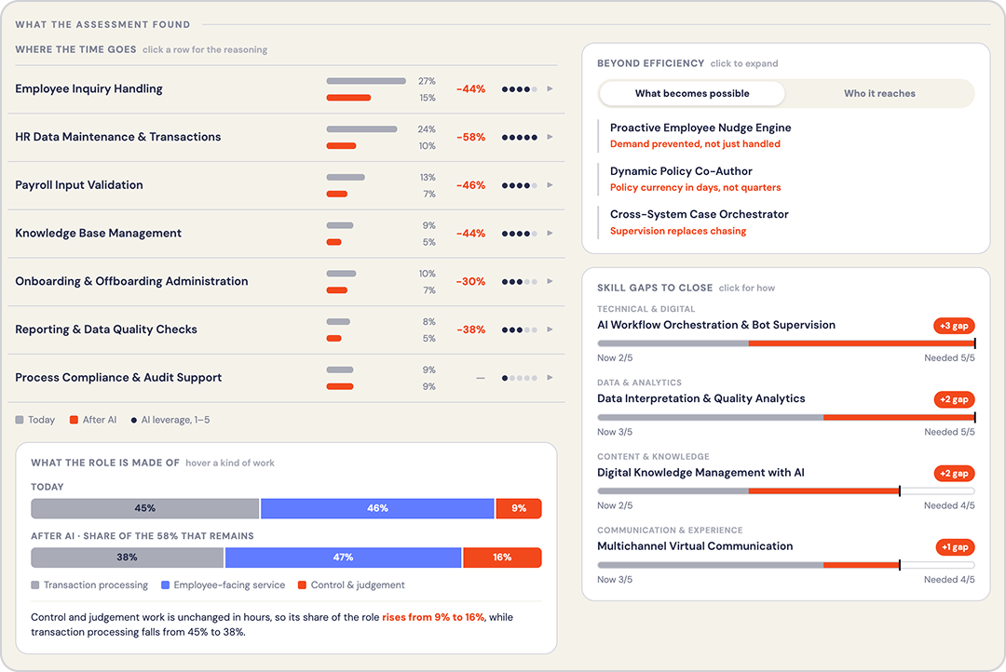Click Transaction processing legend swatch
Image resolution: width=1006 pixels, height=672 pixels.
click(35, 585)
